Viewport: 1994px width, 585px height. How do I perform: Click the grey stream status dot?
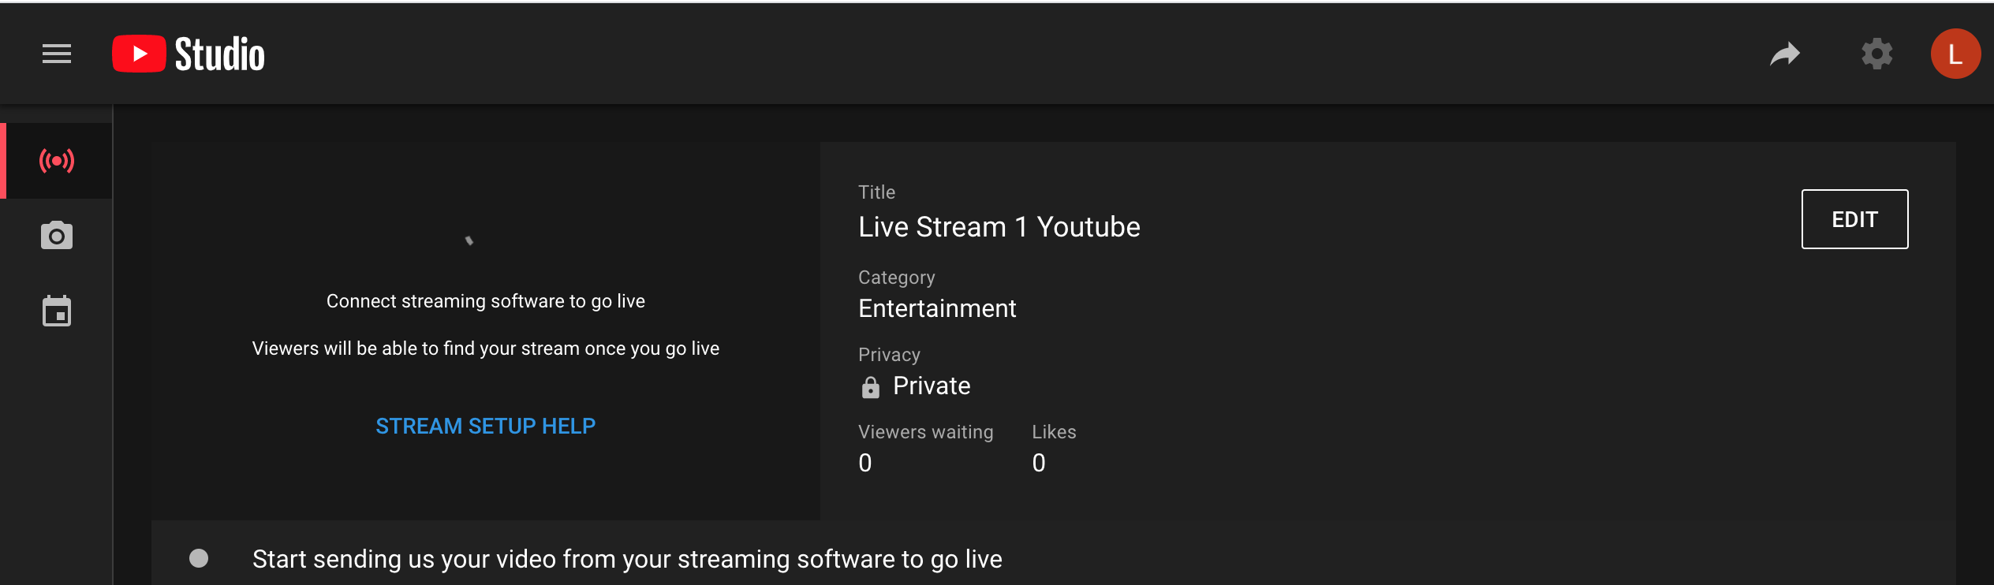point(199,559)
